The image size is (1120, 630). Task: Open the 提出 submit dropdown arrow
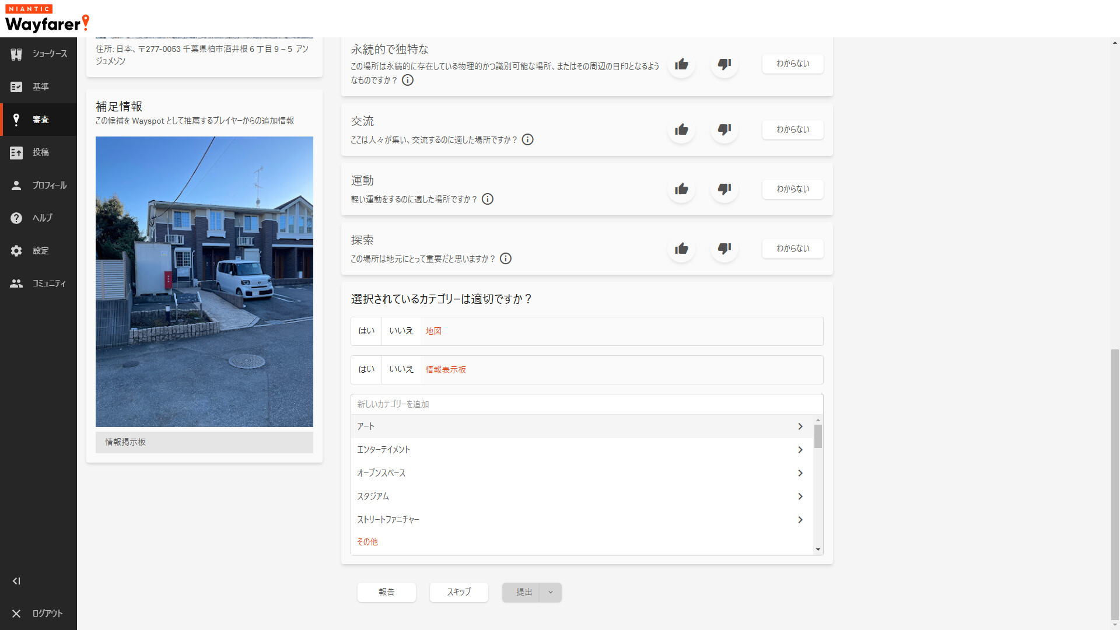[x=551, y=592]
